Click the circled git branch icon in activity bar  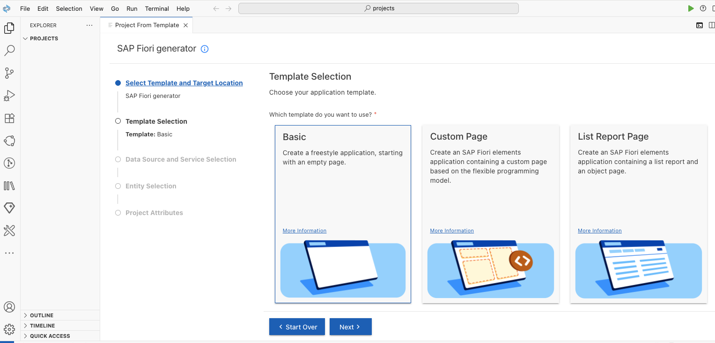pos(9,163)
